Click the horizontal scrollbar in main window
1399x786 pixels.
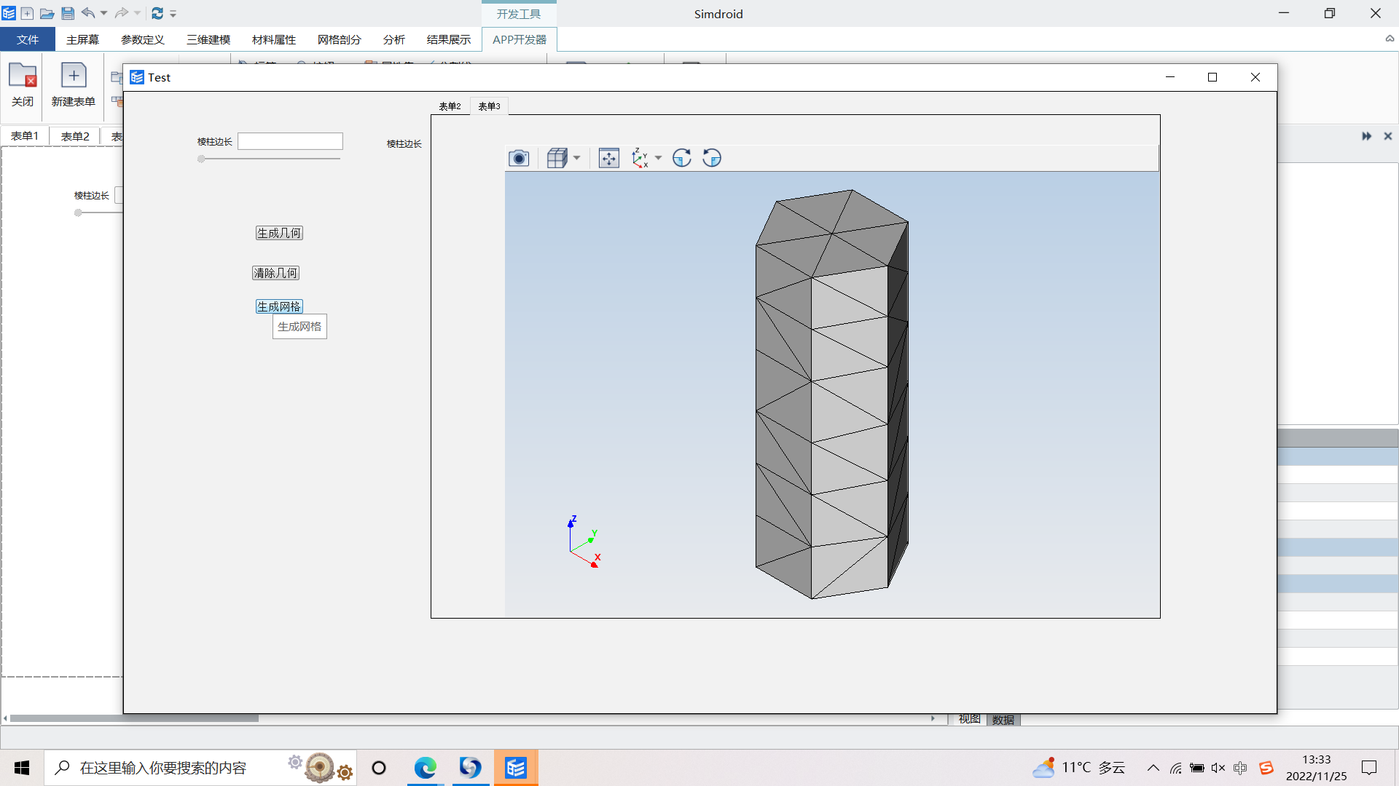click(135, 718)
